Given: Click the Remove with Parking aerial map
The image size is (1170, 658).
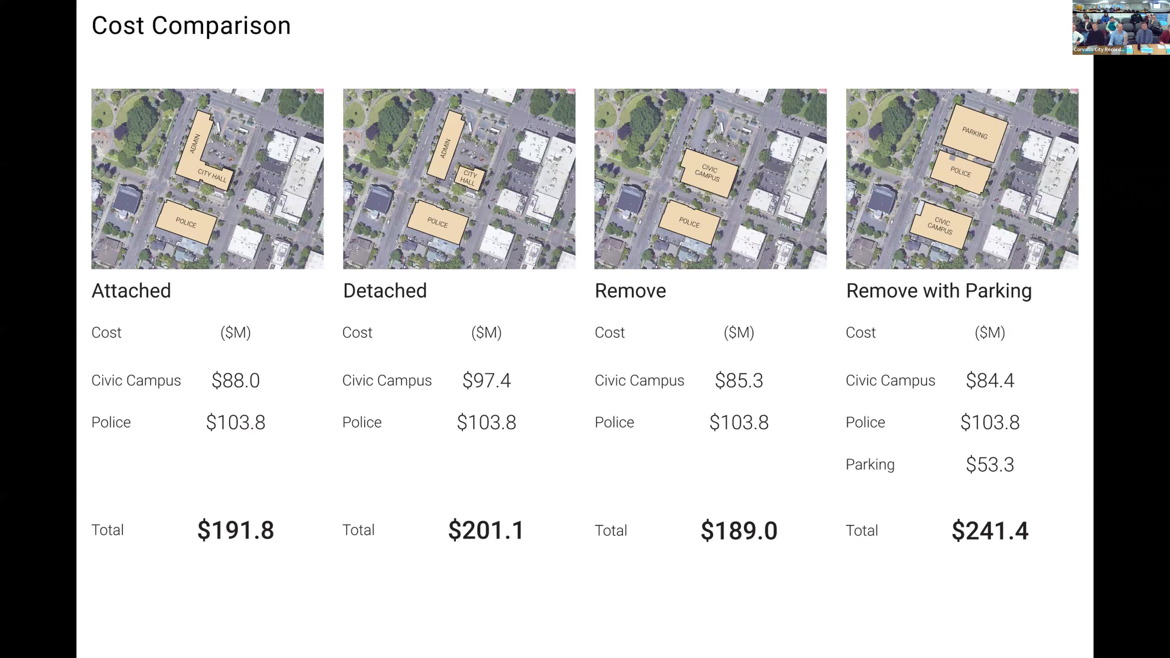Looking at the screenshot, I should 962,179.
